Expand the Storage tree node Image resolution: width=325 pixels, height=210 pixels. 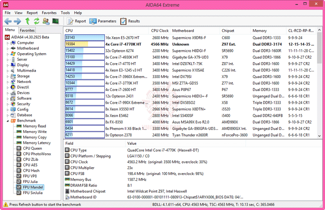[8, 76]
